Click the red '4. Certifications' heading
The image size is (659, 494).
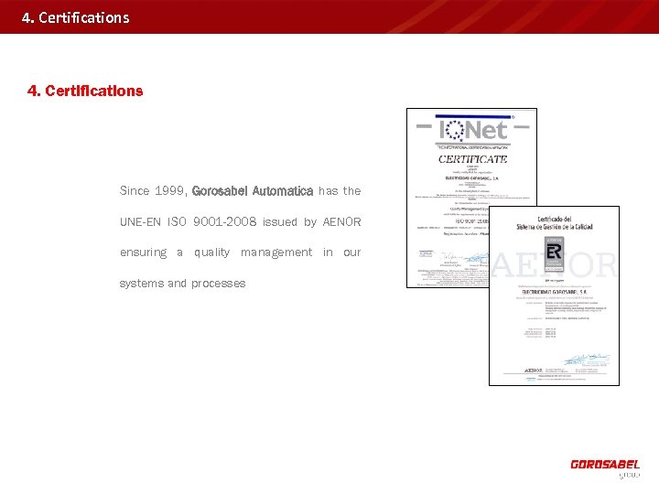[85, 91]
